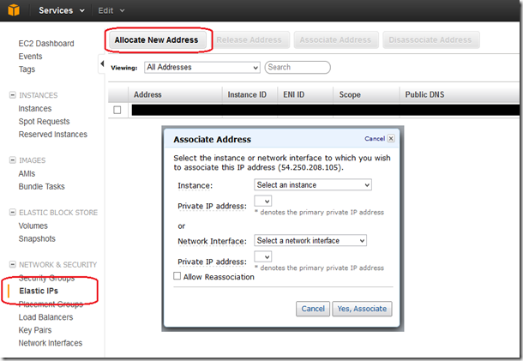
Task: Click the Associate Address toolbar button
Action: click(335, 40)
